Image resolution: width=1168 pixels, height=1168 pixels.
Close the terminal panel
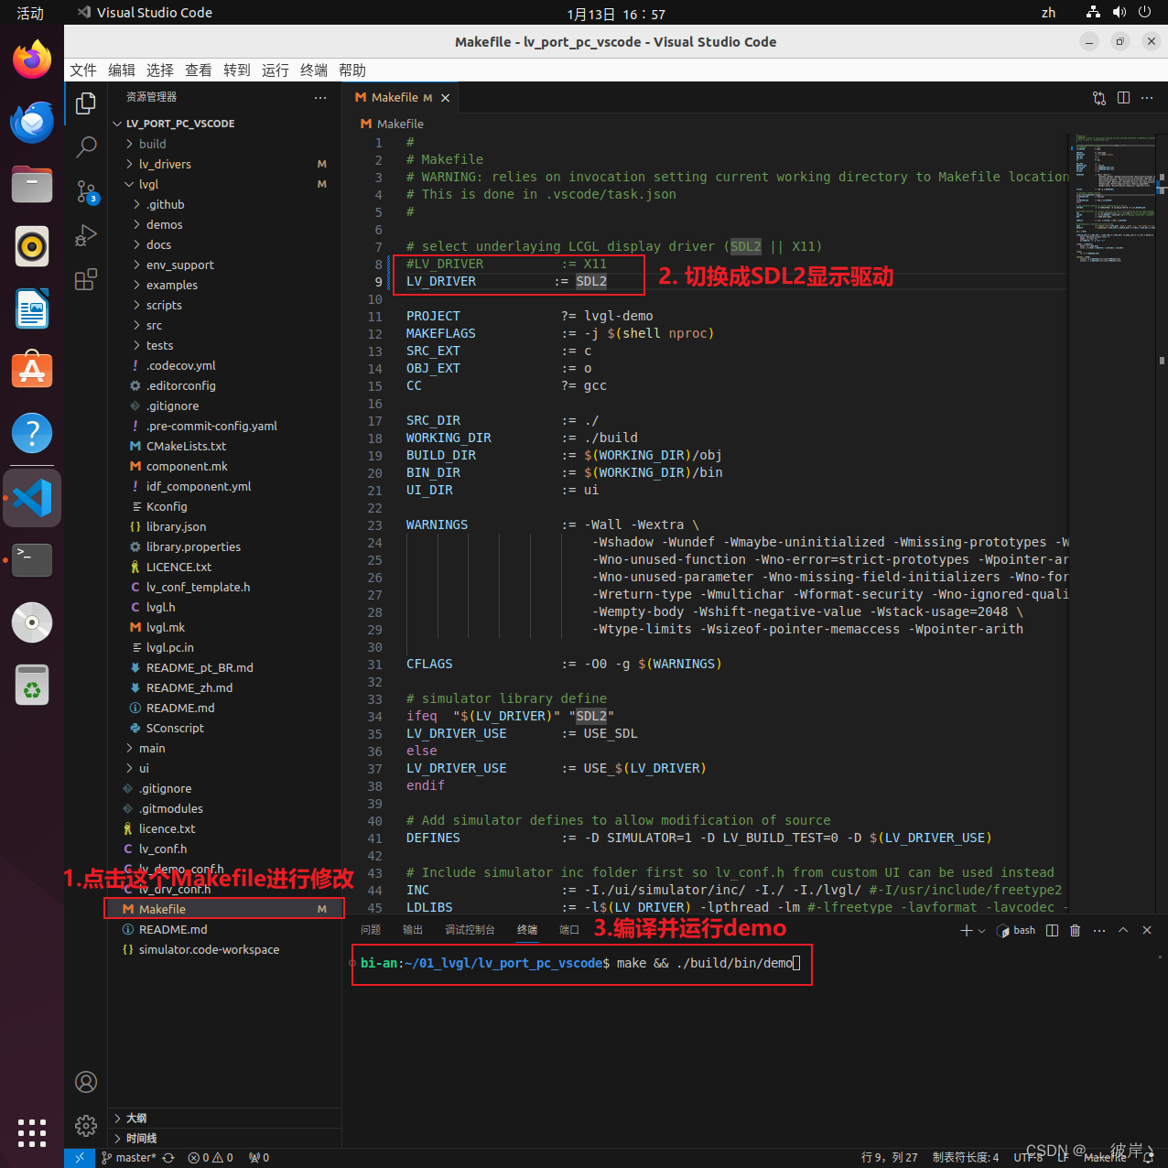(1147, 930)
